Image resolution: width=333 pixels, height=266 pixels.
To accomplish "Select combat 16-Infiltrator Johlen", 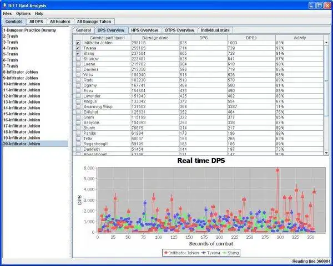I will tap(22, 120).
